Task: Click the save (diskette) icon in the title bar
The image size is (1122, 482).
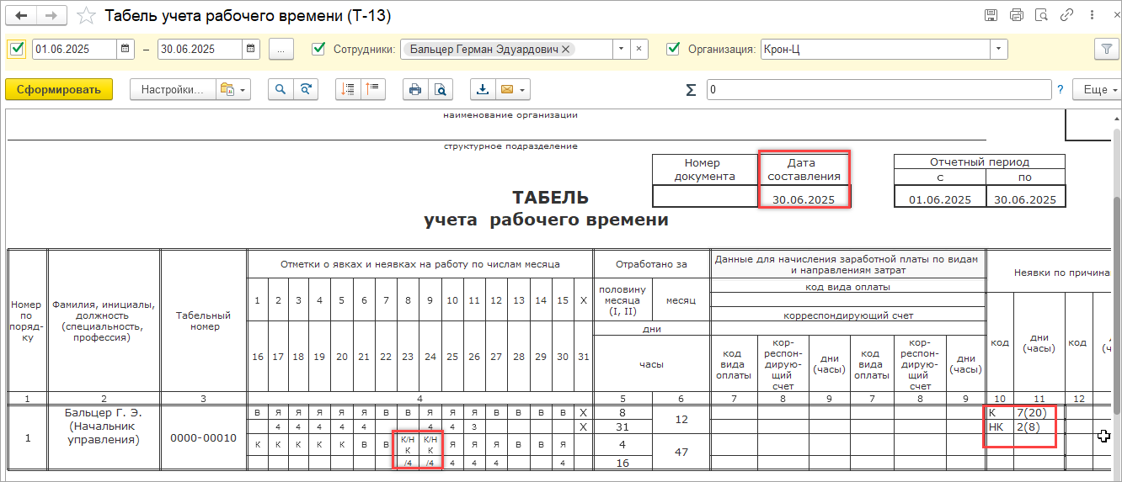Action: point(991,15)
